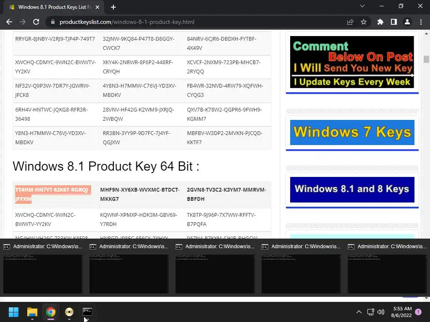Click the Command Prompt taskbar icon
This screenshot has width=430, height=322.
87,312
